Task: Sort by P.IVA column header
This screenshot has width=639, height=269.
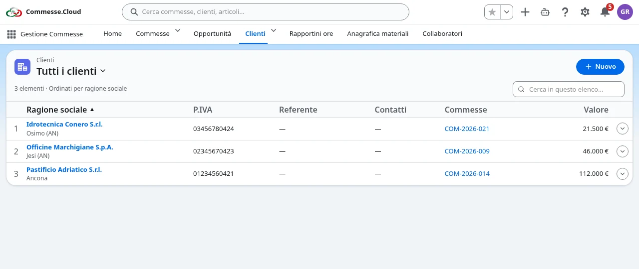Action: 203,110
